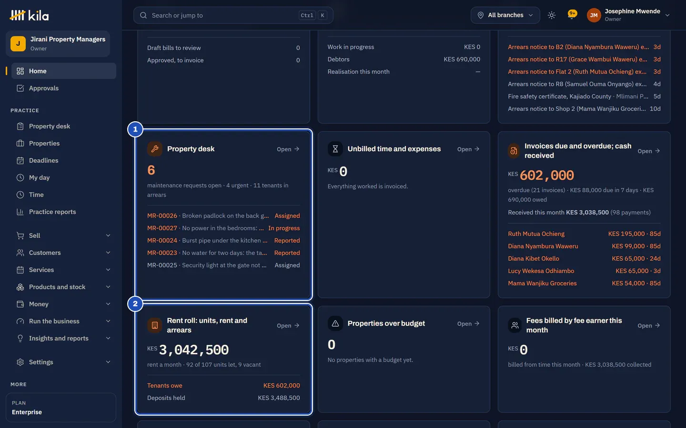The width and height of the screenshot is (686, 428).
Task: Click the hourglass icon on Unbilled time card
Action: tap(335, 149)
